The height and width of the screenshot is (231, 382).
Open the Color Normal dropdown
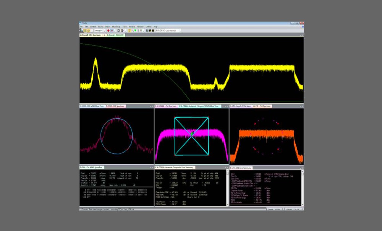tap(173, 30)
